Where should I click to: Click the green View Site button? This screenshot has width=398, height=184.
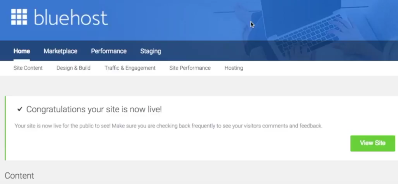coord(373,143)
